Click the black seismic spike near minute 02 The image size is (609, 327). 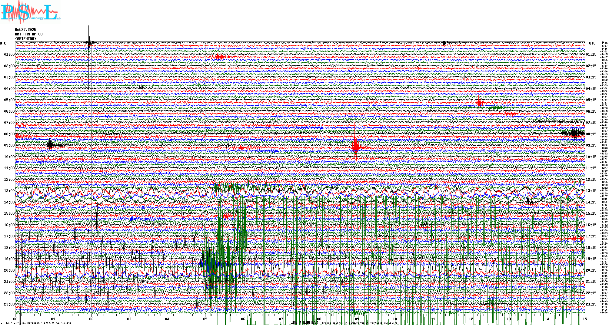[x=89, y=42]
